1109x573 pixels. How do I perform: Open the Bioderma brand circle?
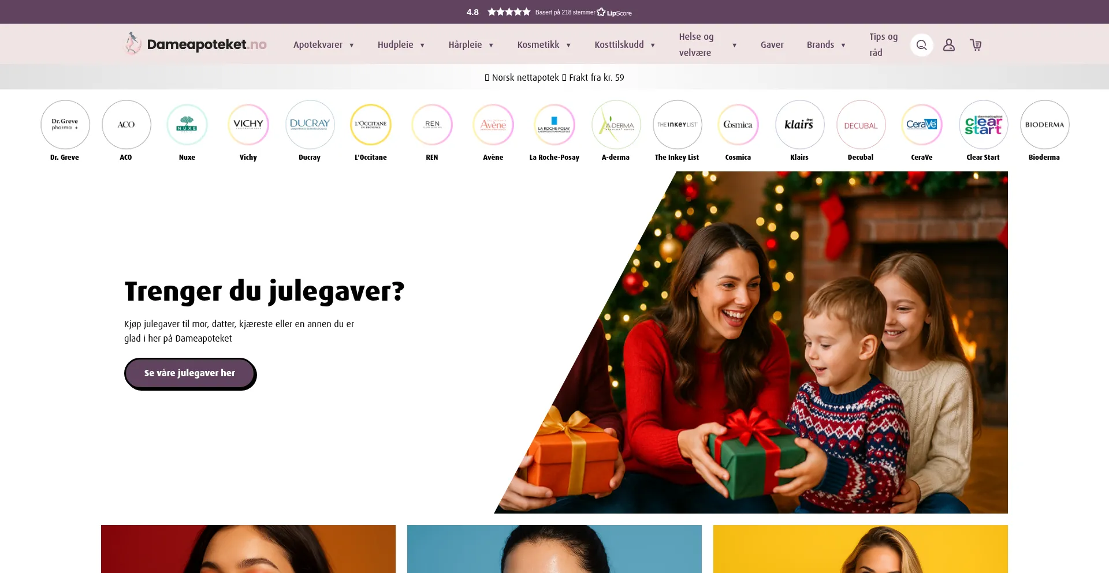pyautogui.click(x=1044, y=125)
